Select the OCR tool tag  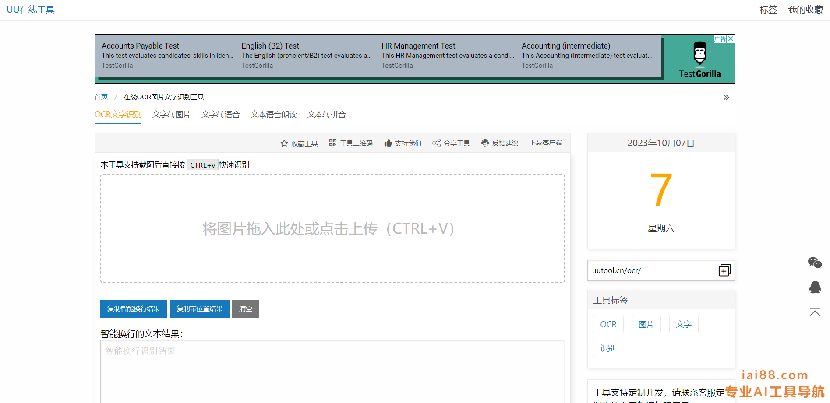[608, 324]
